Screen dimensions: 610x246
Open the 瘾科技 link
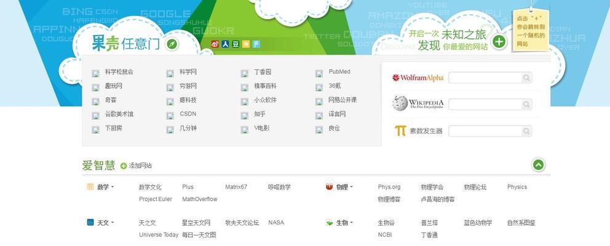click(x=188, y=100)
